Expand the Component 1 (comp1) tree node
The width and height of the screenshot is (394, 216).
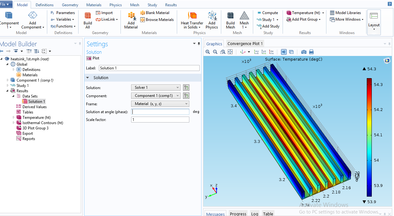click(8, 80)
